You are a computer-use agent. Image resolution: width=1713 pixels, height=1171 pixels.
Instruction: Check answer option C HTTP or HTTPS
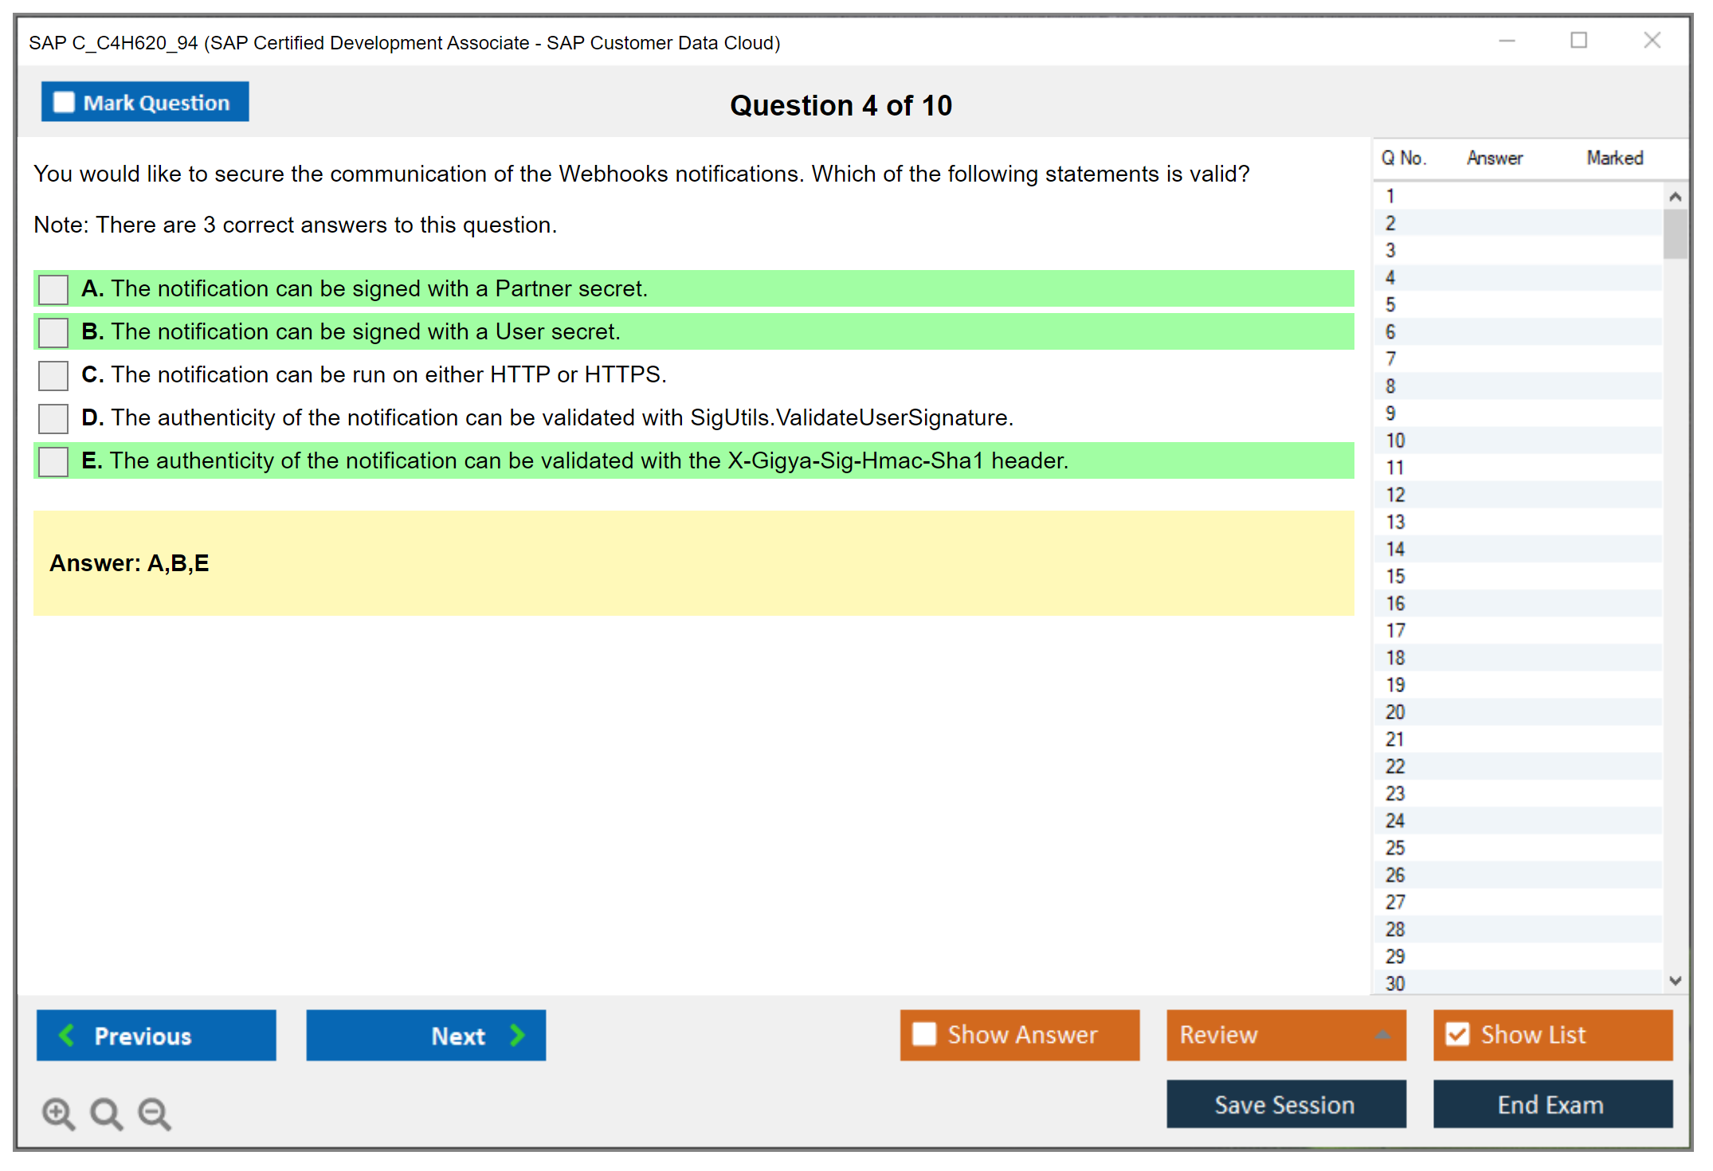pos(53,375)
